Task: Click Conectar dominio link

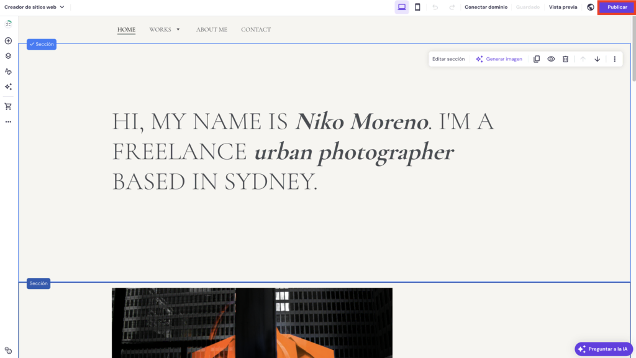Action: point(486,7)
